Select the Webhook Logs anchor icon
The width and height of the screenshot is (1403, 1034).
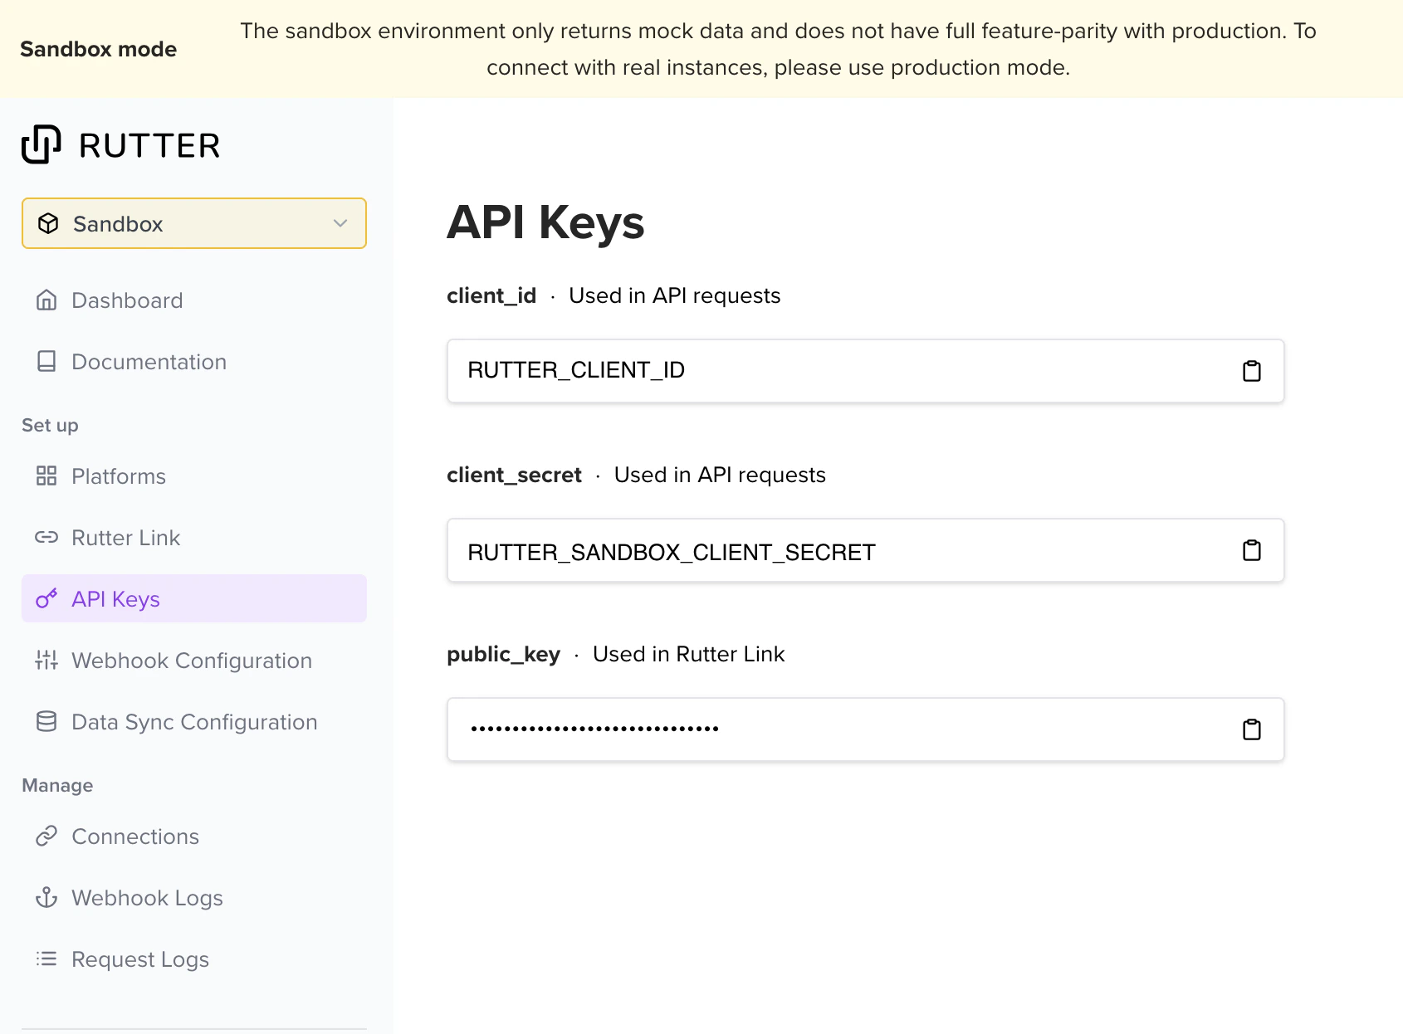[46, 897]
